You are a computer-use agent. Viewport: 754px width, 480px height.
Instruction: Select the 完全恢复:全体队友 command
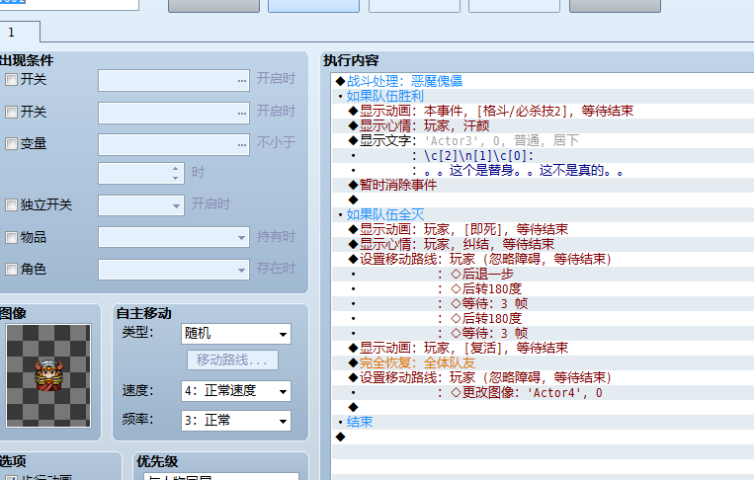tap(417, 362)
